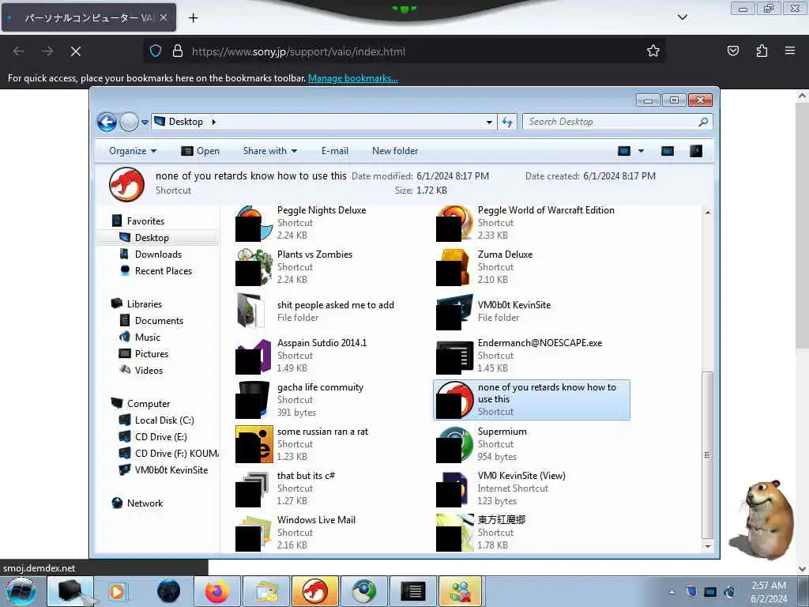Screen dimensions: 809x607
Task: Click the Sony VAIO browser tab
Action: [88, 17]
